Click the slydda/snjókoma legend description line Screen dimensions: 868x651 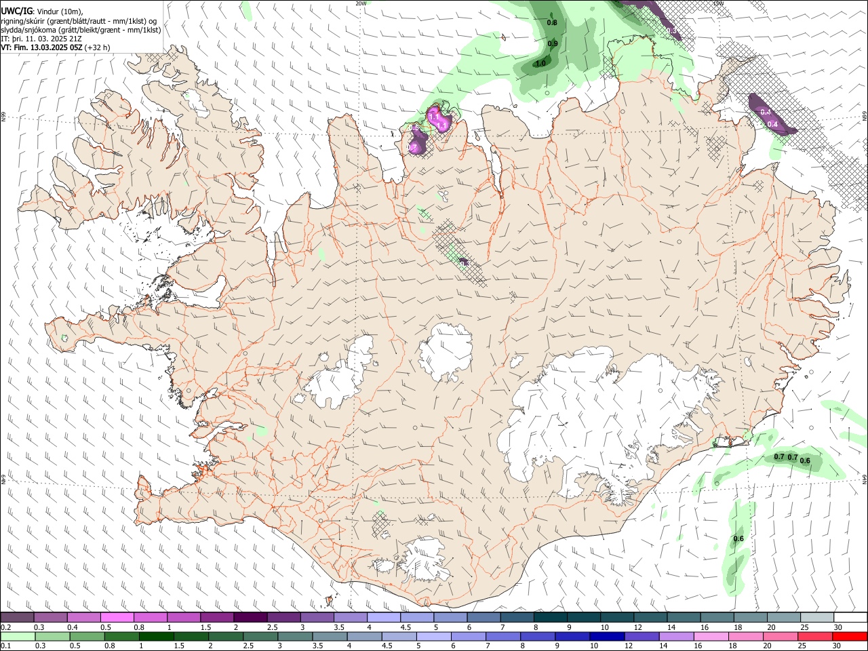pos(81,30)
